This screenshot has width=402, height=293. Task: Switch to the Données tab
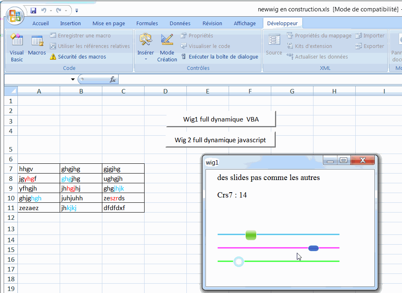(180, 23)
